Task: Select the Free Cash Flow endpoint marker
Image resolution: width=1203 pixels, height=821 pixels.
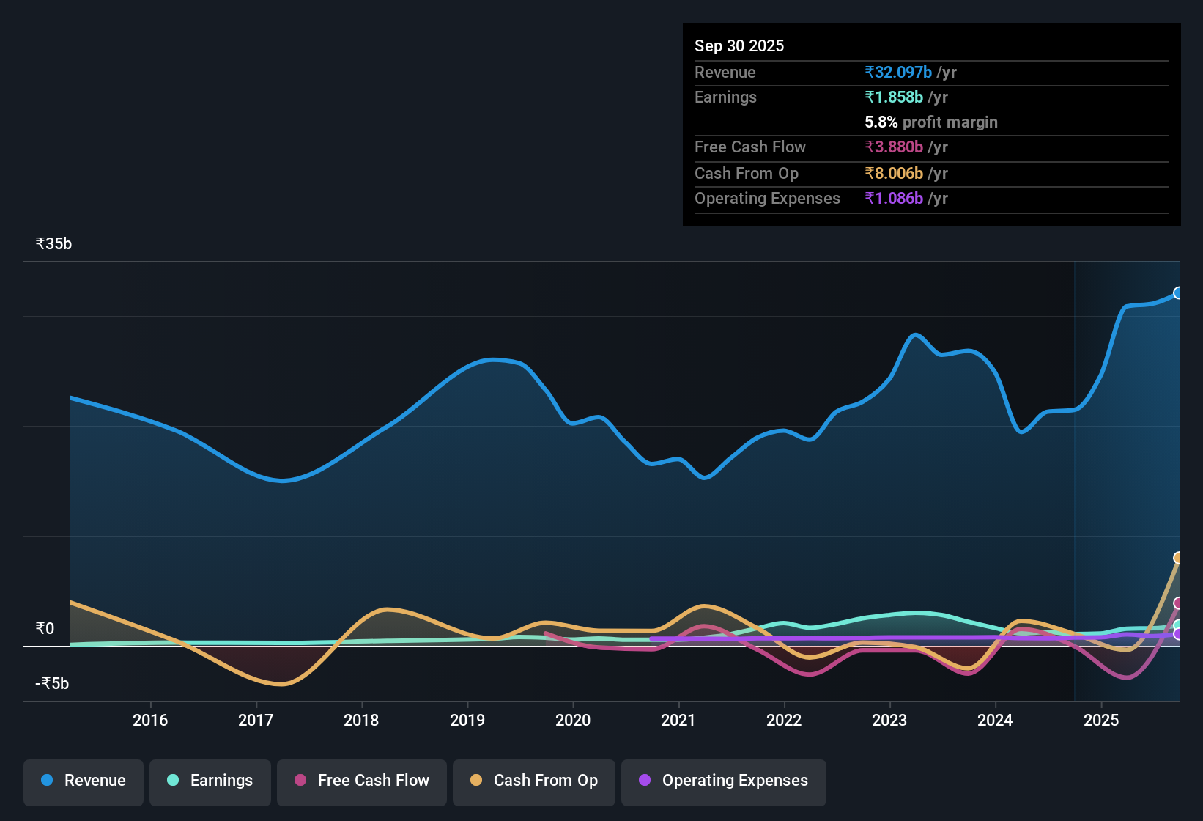Action: point(1177,603)
